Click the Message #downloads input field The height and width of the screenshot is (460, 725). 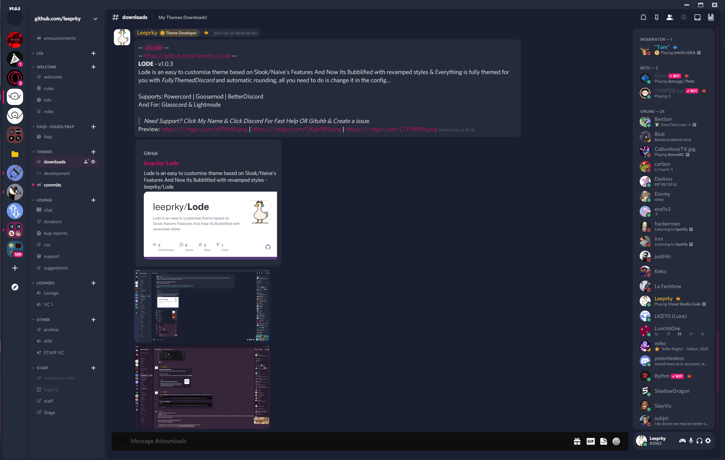click(340, 441)
